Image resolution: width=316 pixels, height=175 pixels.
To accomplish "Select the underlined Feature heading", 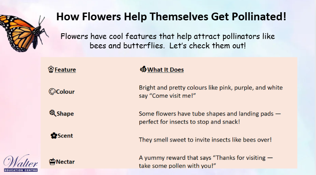I will 65,69.
